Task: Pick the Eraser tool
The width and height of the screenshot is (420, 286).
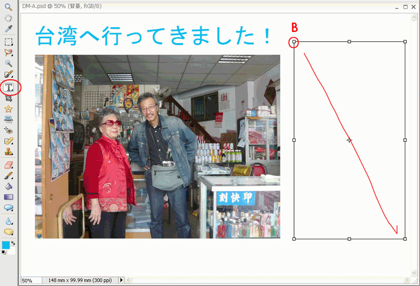Action: [x=8, y=165]
